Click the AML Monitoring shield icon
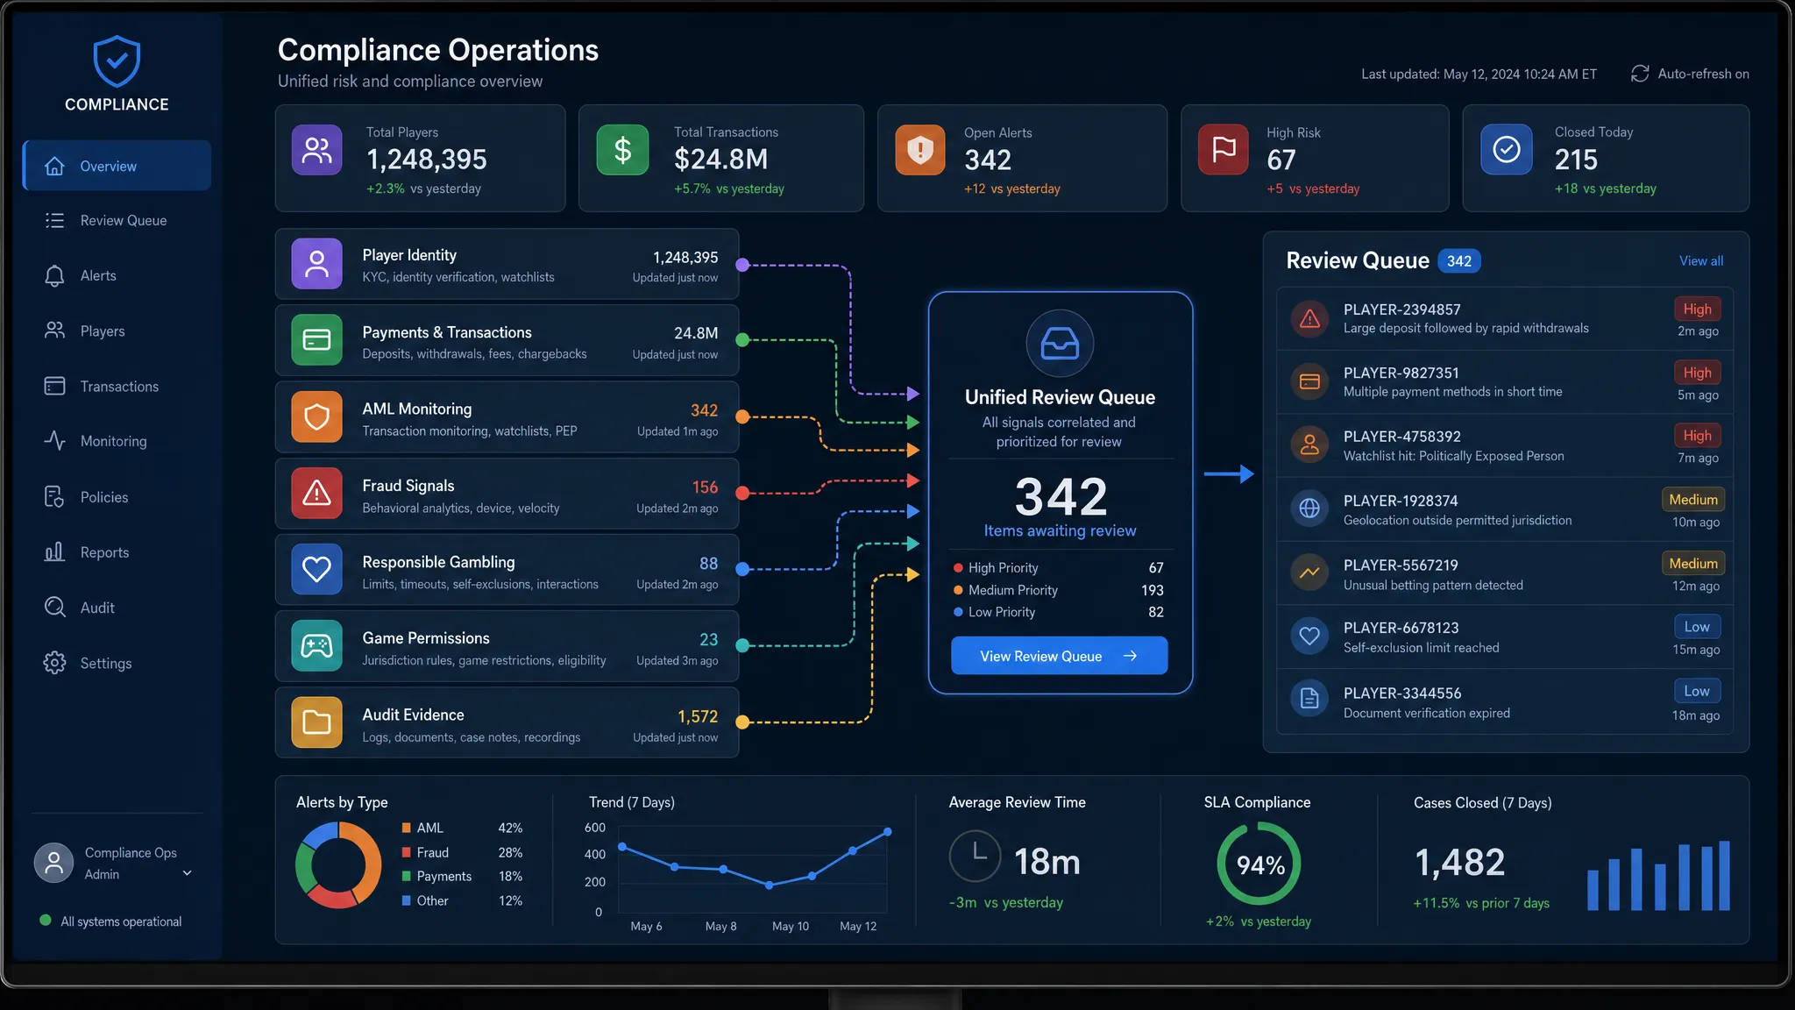The height and width of the screenshot is (1010, 1795). click(316, 416)
